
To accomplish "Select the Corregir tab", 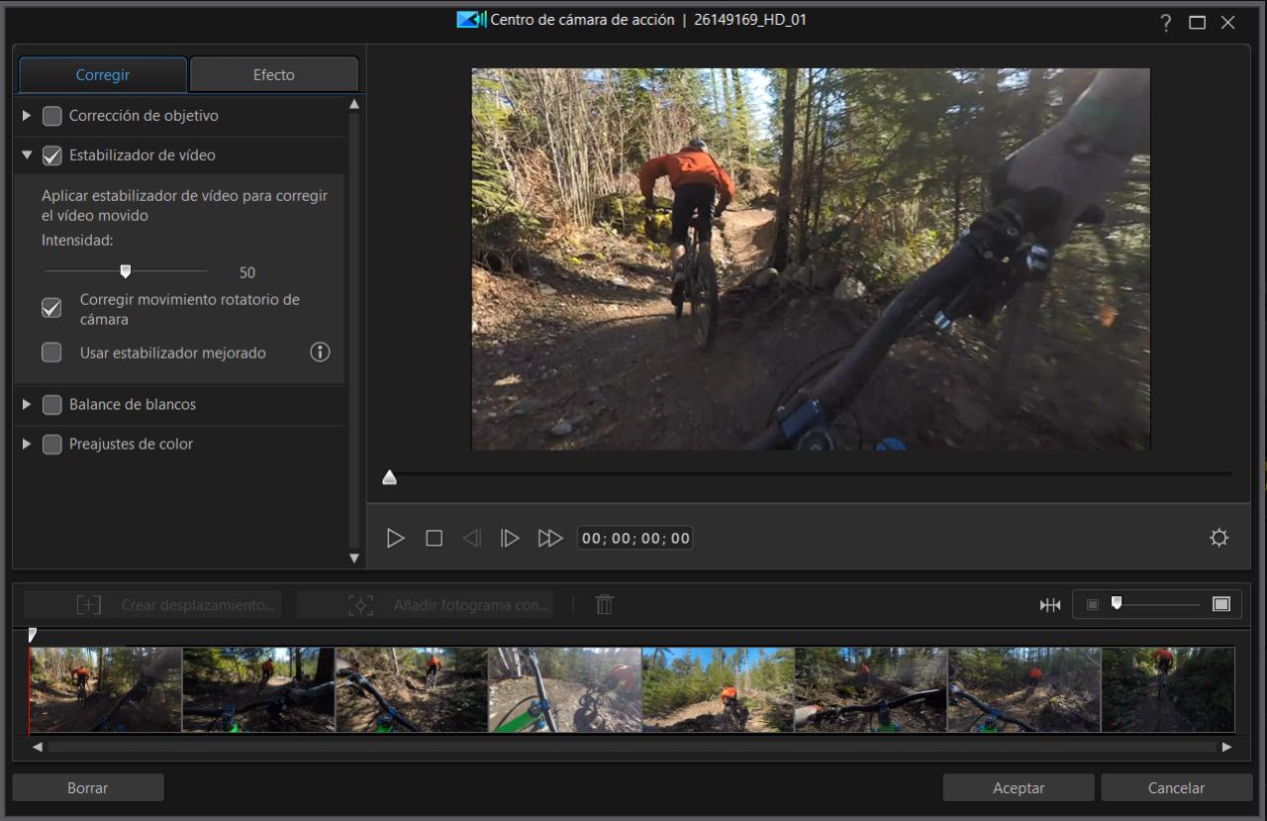I will click(x=103, y=75).
